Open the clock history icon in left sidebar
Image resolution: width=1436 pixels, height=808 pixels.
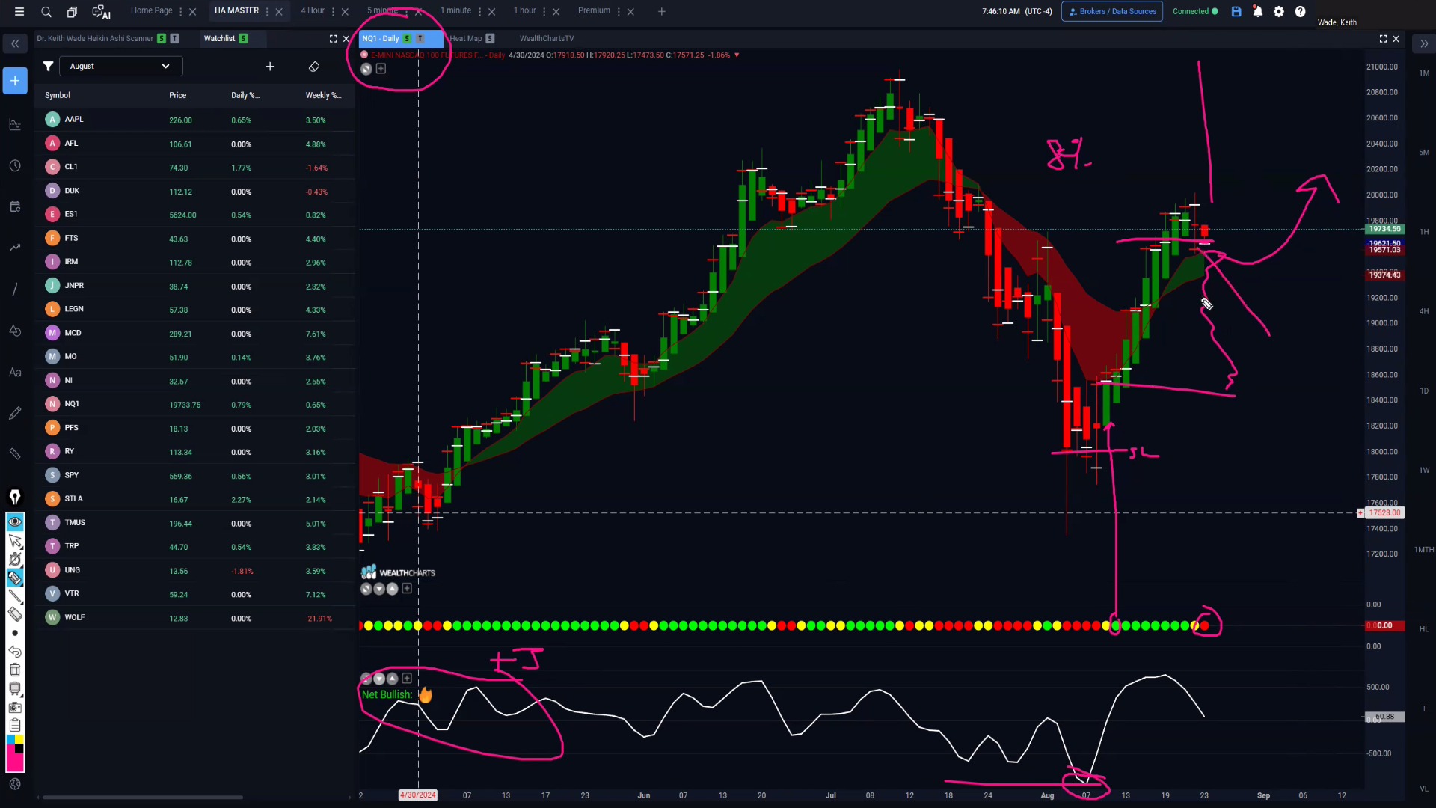point(15,165)
